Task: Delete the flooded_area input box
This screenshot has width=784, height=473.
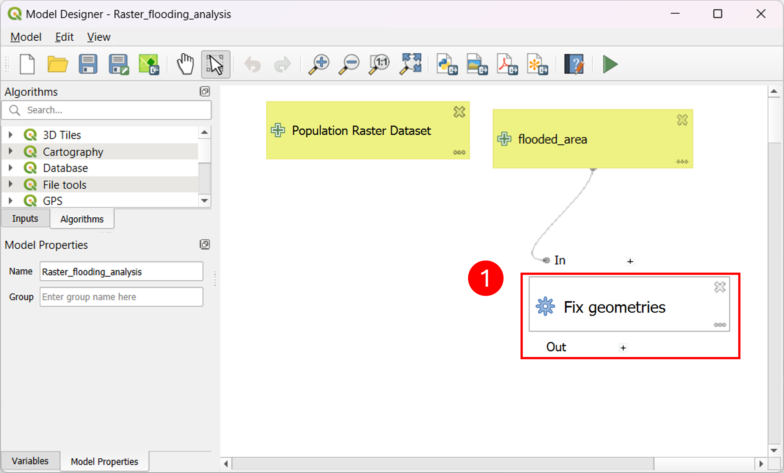Action: pos(682,120)
